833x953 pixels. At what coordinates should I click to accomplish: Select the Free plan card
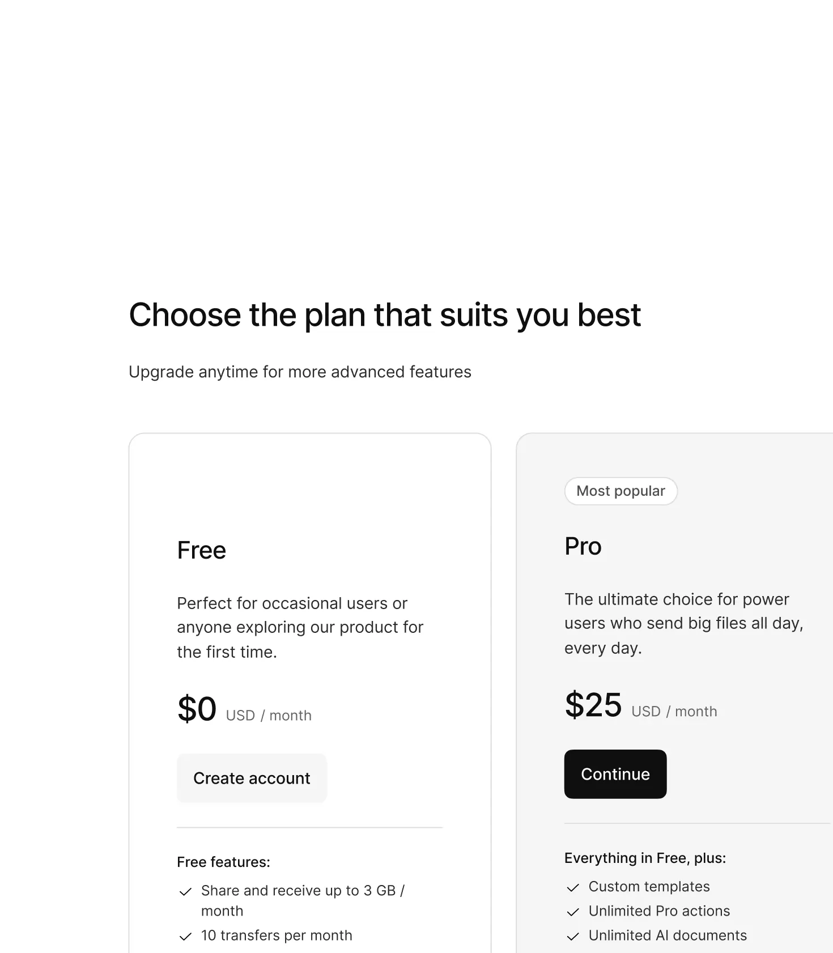(310, 680)
